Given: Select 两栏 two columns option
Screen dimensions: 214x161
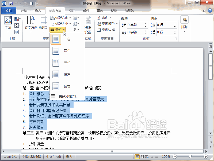Looking at the screenshot, I should (x=67, y=51).
